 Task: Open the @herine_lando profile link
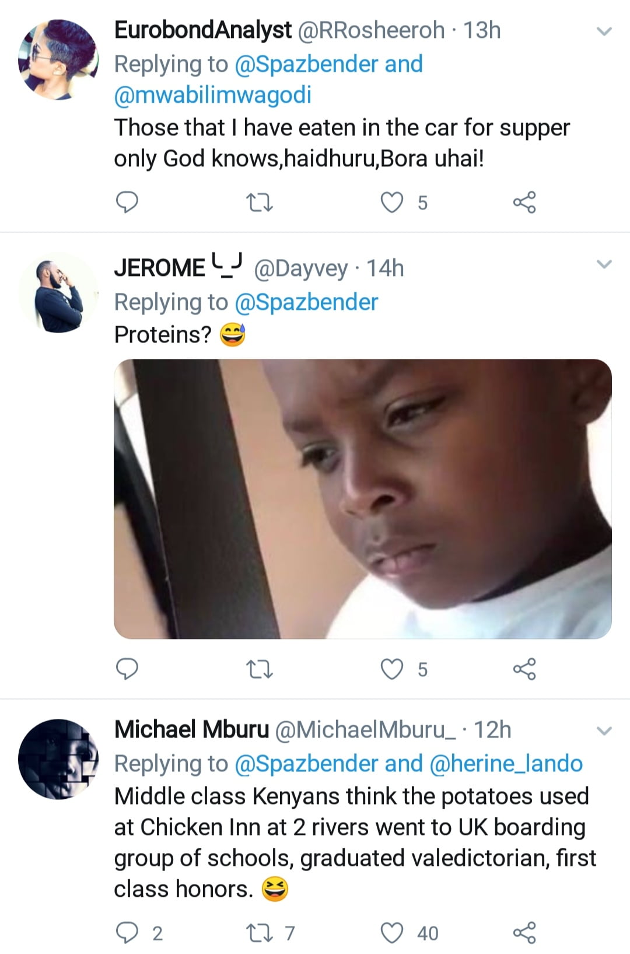pyautogui.click(x=506, y=763)
